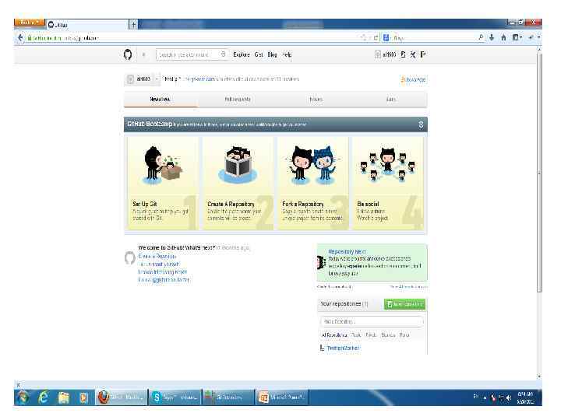Open account settings tools icon

coord(413,54)
